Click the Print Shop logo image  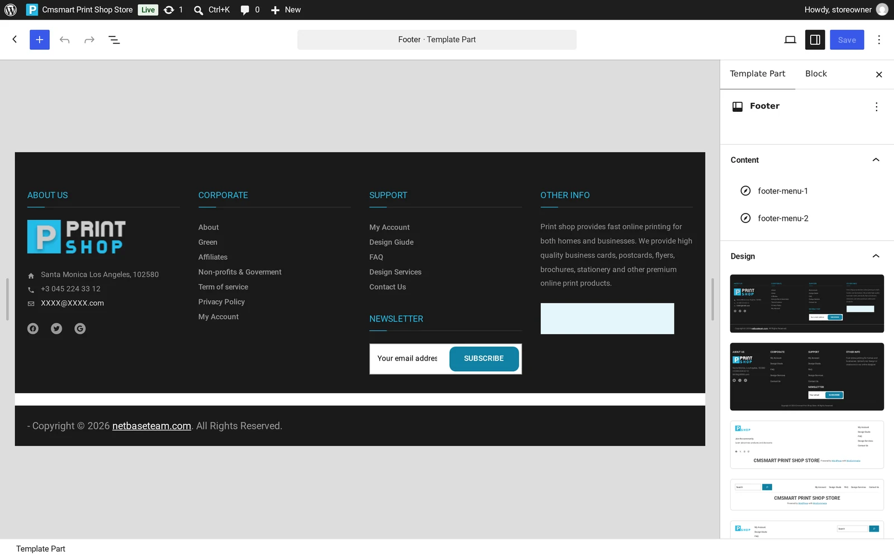[77, 237]
